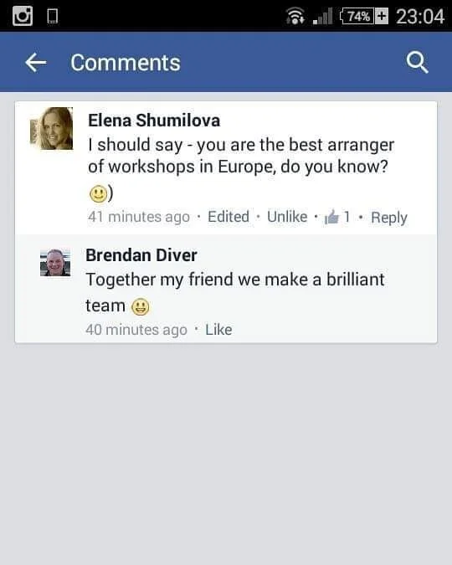
Task: Reply to Elena Shumilova's comment
Action: click(389, 218)
